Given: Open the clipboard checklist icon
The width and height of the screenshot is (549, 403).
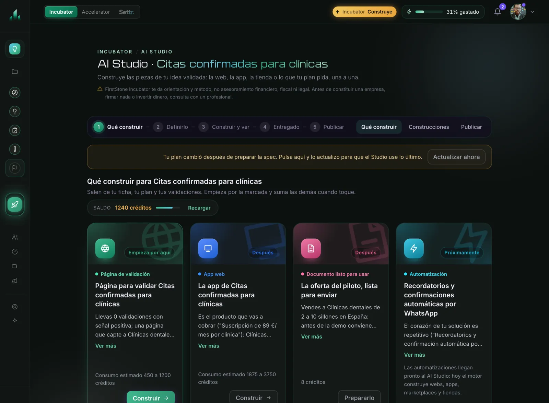Looking at the screenshot, I should click(x=15, y=130).
